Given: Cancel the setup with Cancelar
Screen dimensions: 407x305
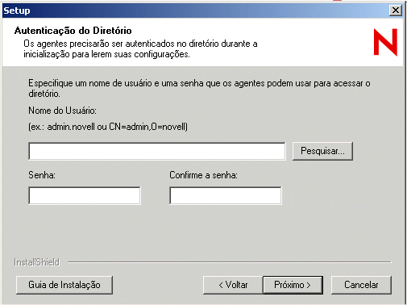Looking at the screenshot, I should 361,285.
